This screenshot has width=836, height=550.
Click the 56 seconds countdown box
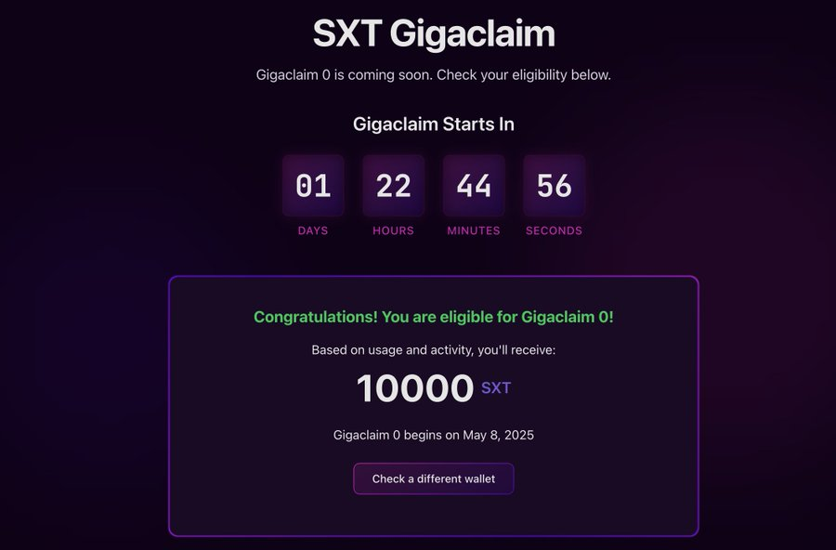[x=554, y=186]
